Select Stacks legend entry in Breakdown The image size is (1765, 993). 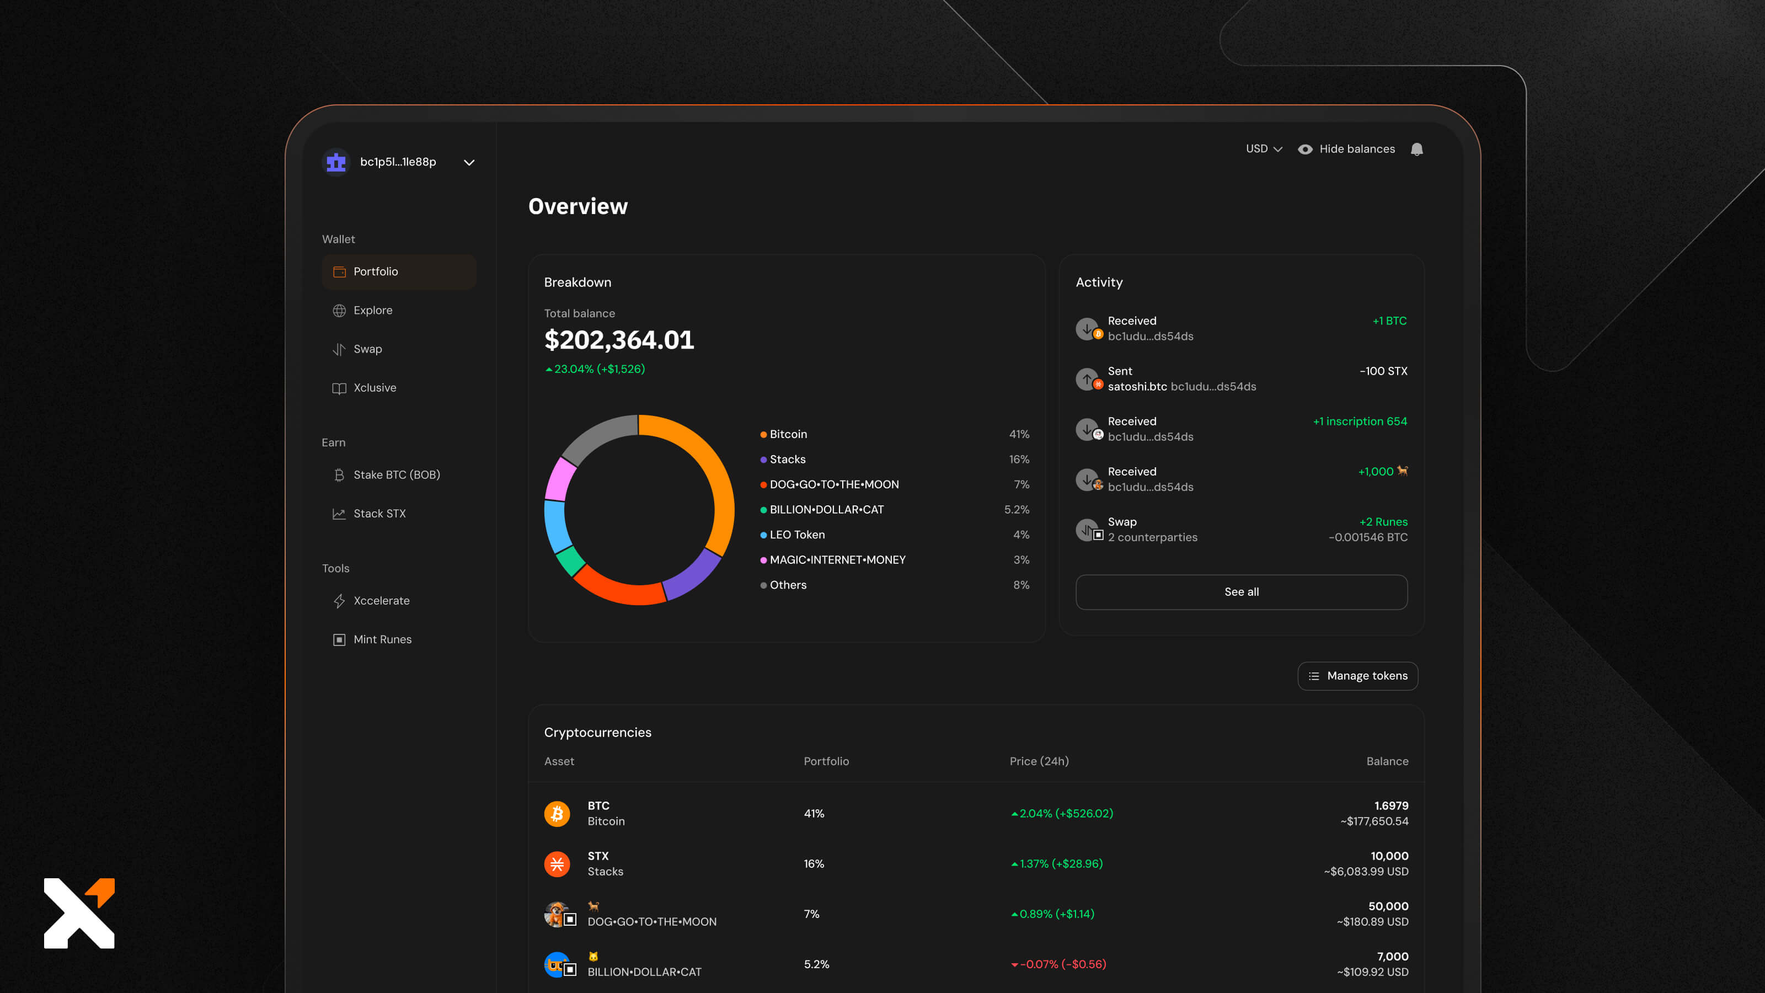point(894,459)
